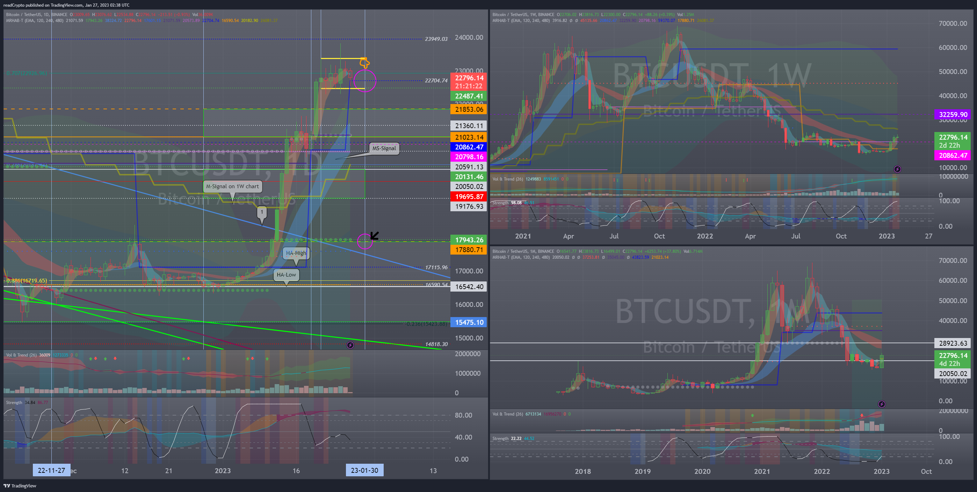
Task: Click MRHAB-T indicator legend on daily chart
Action: 35,21
